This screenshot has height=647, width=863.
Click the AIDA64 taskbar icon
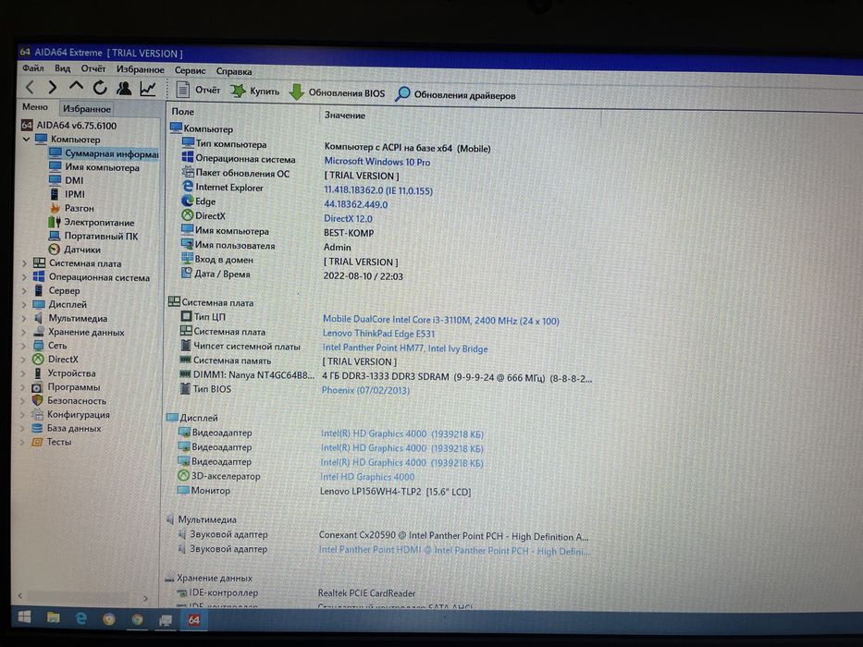pos(193,620)
